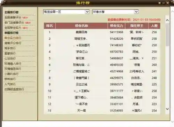Select 玫瑰情人排行 in the sidebar

[x=13, y=64]
